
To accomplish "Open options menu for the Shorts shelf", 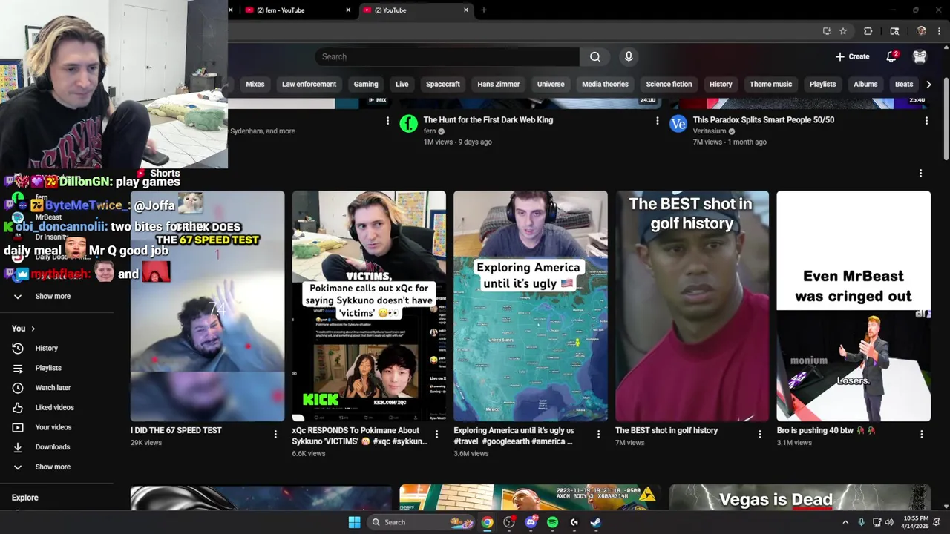I will point(920,173).
